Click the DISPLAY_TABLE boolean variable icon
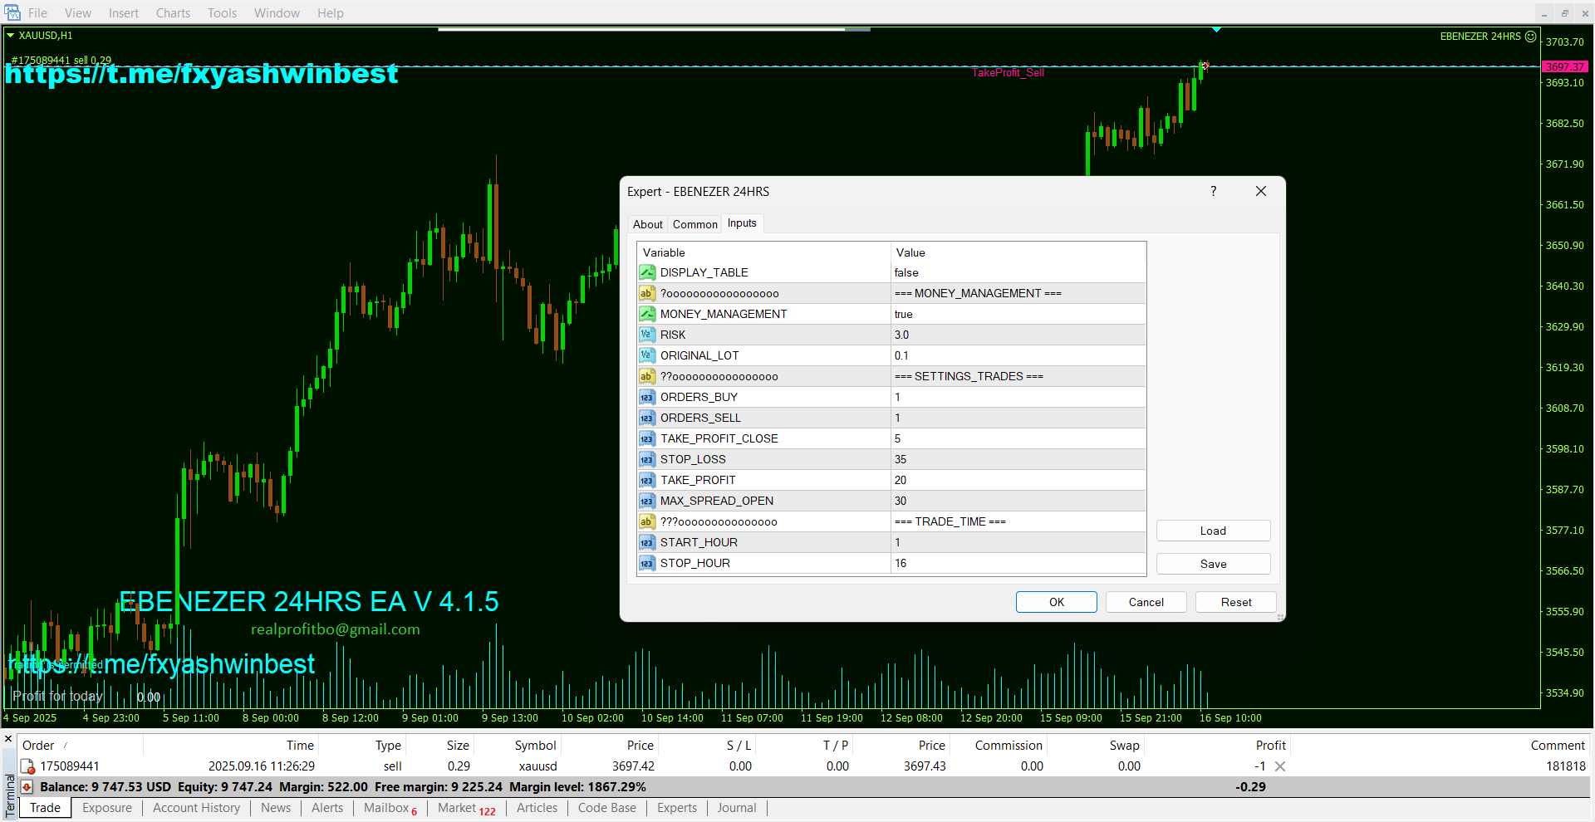Viewport: 1595px width, 822px height. [647, 272]
